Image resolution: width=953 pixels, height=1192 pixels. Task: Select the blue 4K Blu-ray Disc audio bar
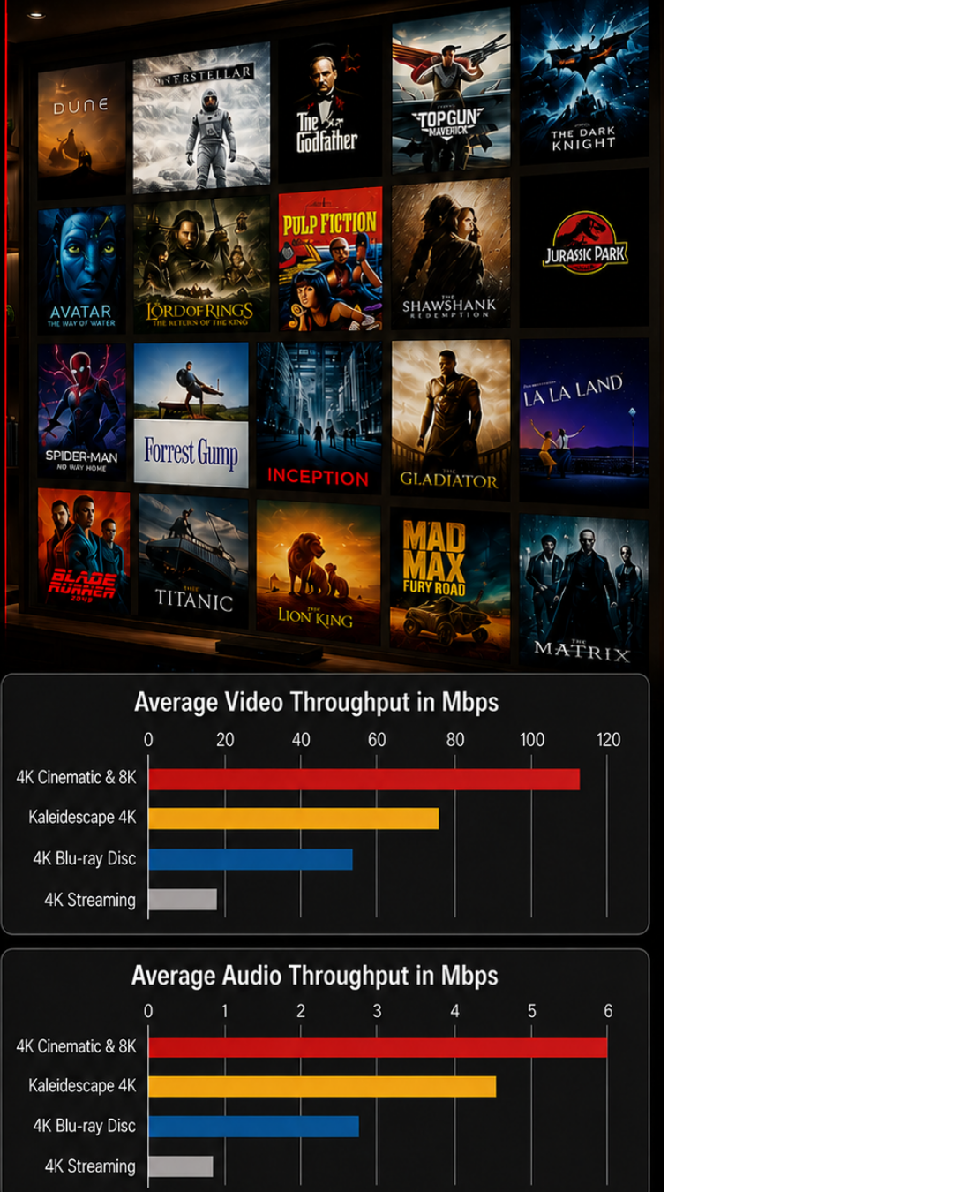tap(253, 1126)
